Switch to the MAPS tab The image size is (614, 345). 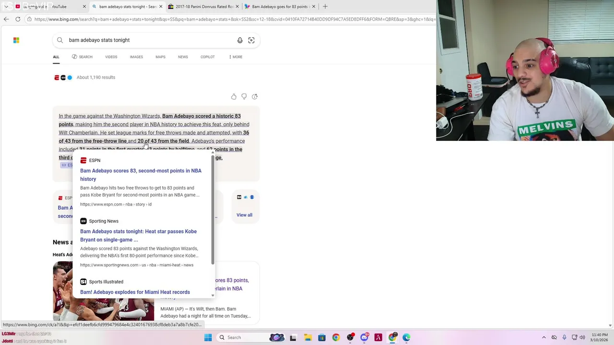pos(160,57)
